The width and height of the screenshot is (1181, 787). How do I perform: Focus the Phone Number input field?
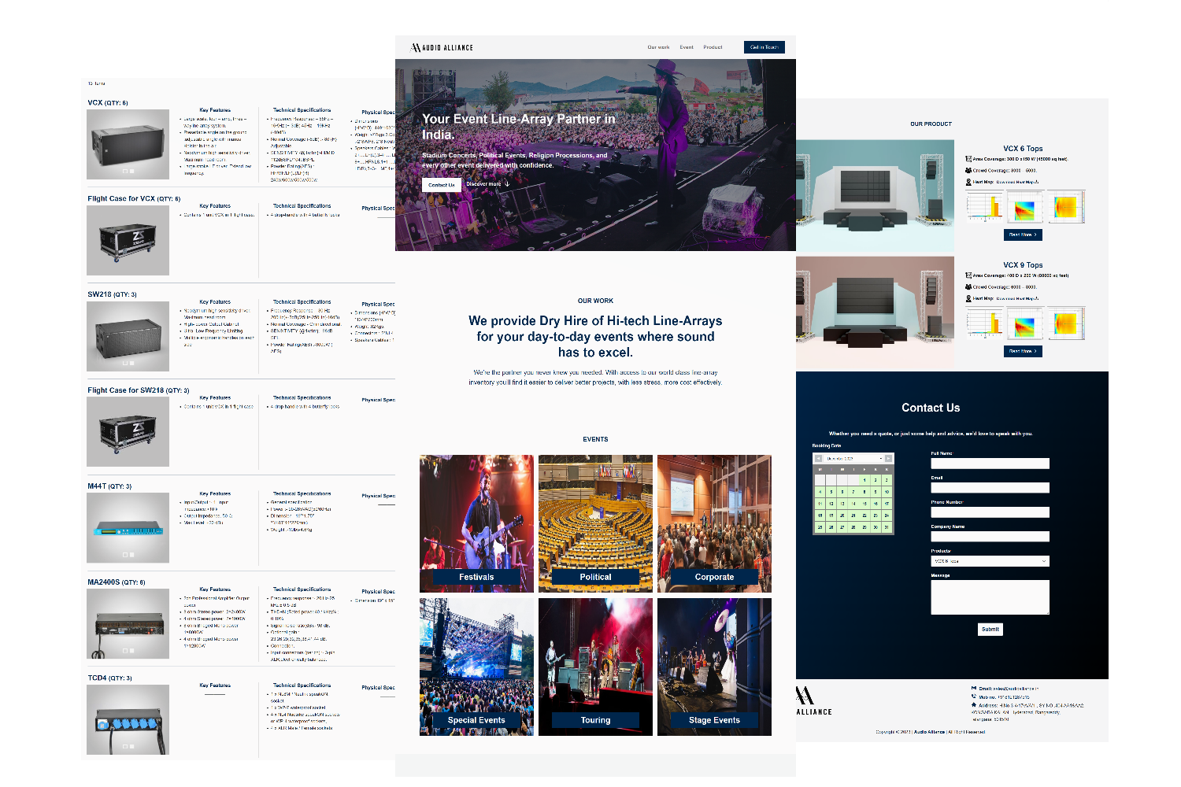click(x=990, y=512)
